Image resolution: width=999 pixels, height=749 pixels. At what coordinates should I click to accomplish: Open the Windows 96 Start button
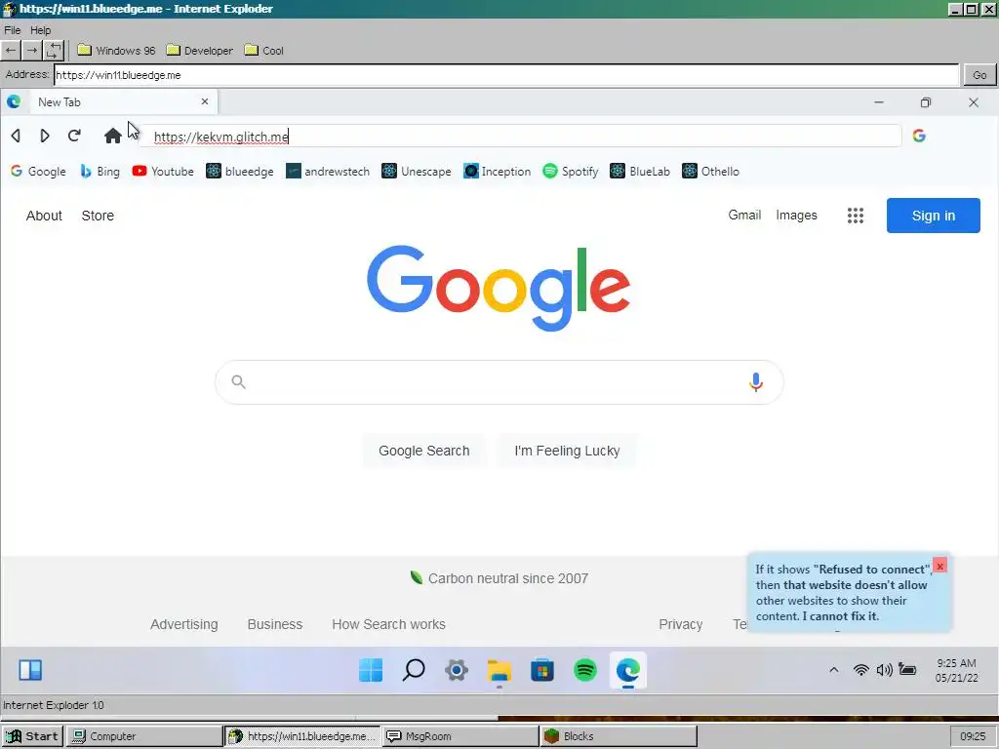(x=32, y=736)
